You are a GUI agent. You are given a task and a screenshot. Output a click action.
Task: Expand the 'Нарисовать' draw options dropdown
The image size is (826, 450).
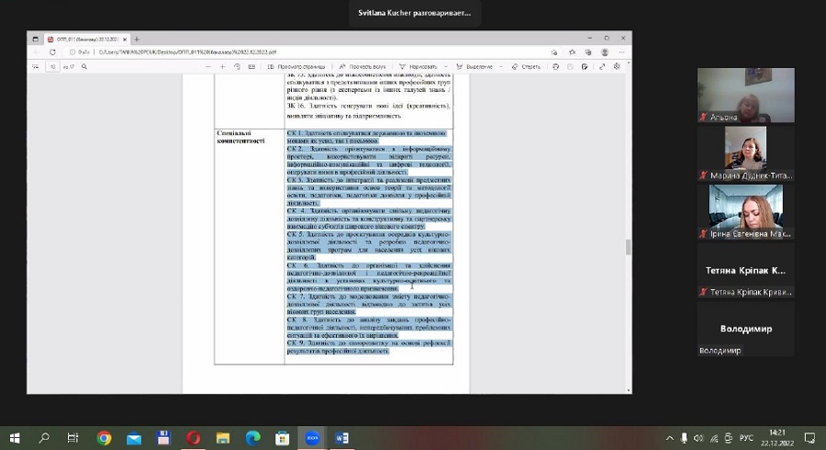pyautogui.click(x=444, y=67)
